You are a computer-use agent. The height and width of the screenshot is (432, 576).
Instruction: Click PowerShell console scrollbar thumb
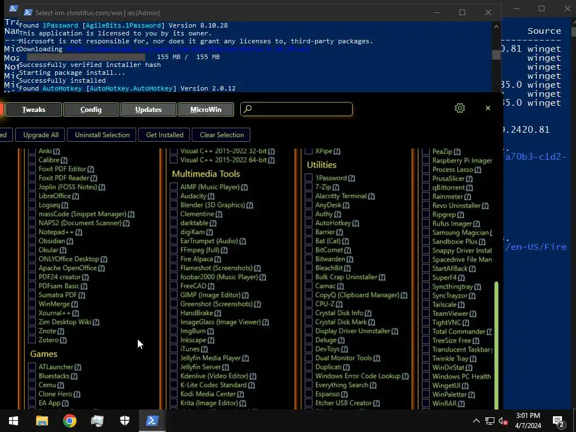(496, 55)
